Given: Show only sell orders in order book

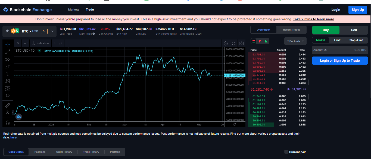Looking at the screenshot, I should click(260, 41).
